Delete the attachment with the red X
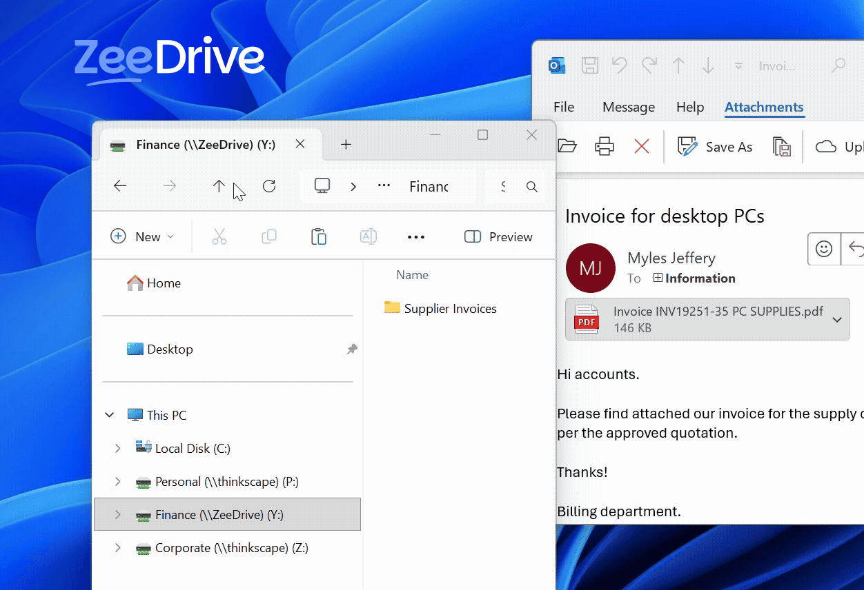Image resolution: width=864 pixels, height=590 pixels. point(641,146)
